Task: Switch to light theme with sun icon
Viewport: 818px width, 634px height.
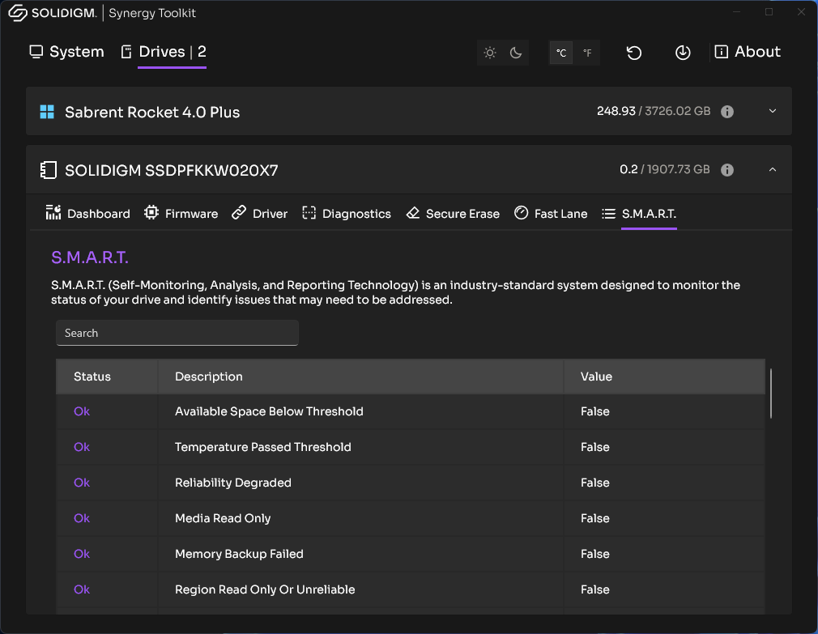Action: pyautogui.click(x=490, y=53)
